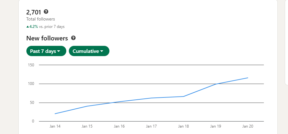288x134 pixels.
Task: Click the Jan 19 axis label
Action: click(x=216, y=126)
